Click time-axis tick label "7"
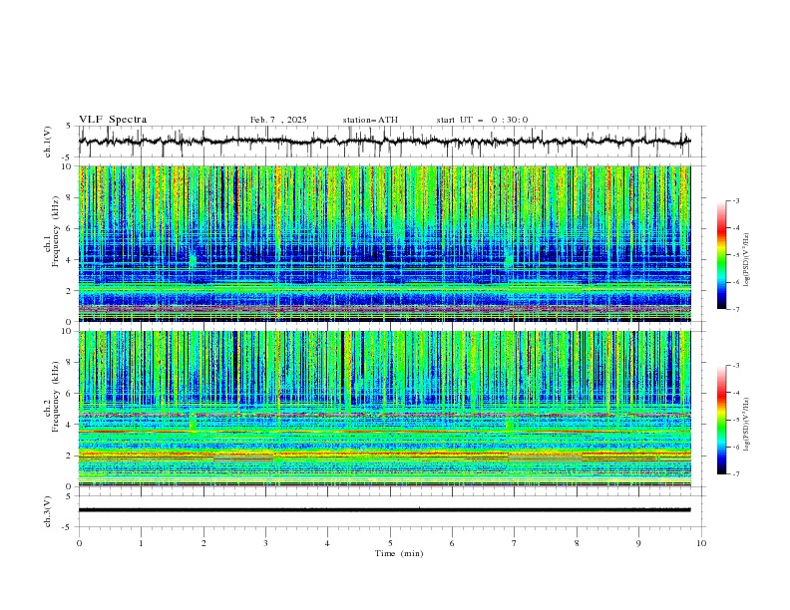The image size is (790, 610). (515, 543)
